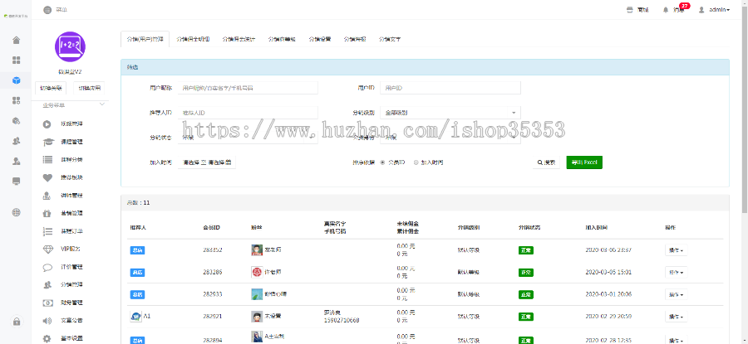
Task: Open the join time date range picker
Action: 207,162
